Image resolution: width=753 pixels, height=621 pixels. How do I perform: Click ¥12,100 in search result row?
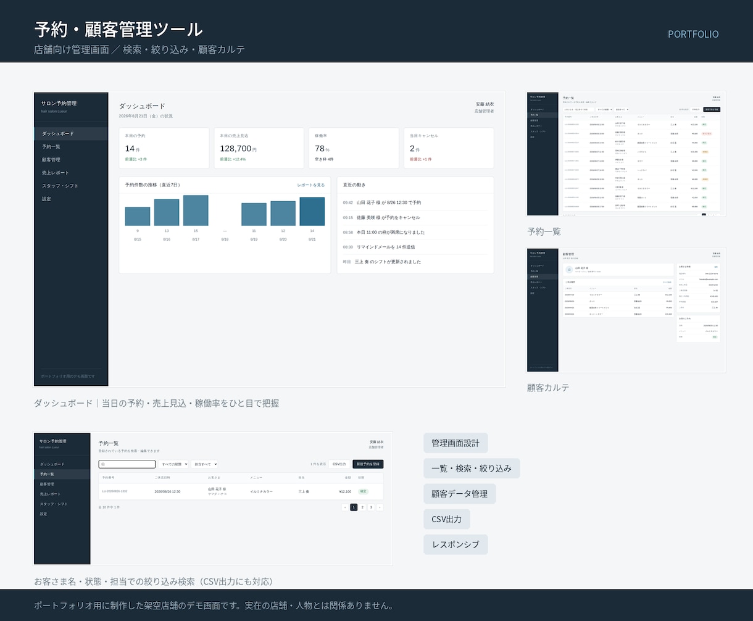tap(345, 491)
